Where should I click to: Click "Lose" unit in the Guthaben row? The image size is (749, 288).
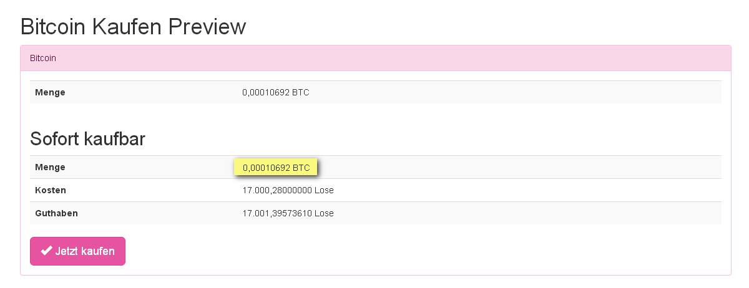pos(324,213)
